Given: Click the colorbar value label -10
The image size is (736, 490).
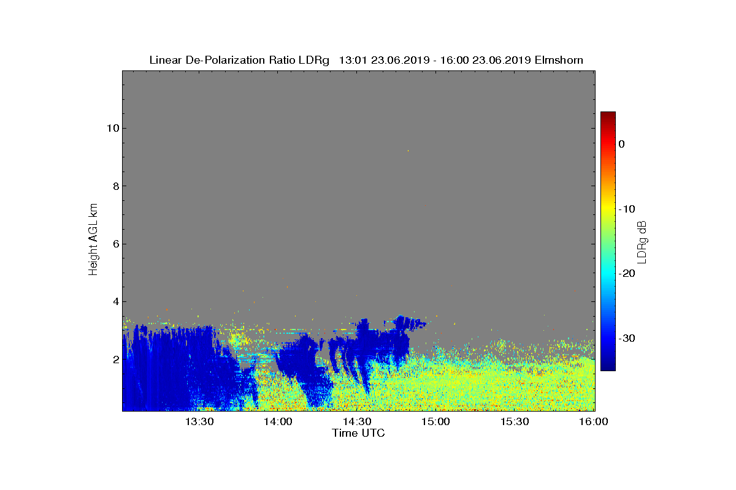Looking at the screenshot, I should [627, 209].
